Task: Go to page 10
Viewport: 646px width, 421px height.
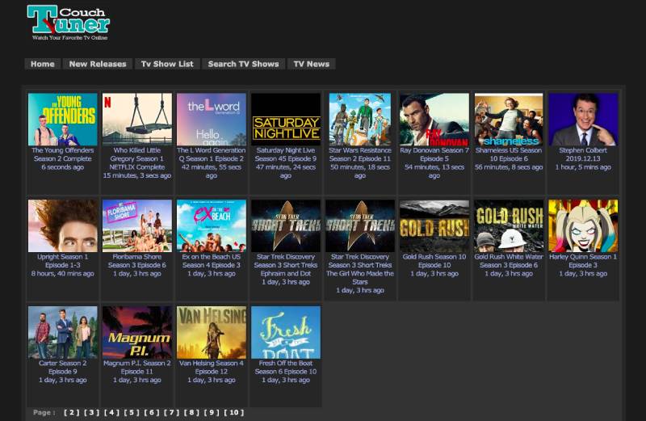Action: pyautogui.click(x=234, y=412)
